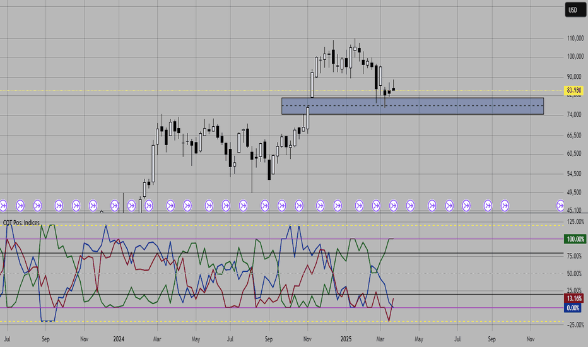This screenshot has width=588, height=347.
Task: Click the 100,000 price axis label
Action: pyautogui.click(x=575, y=57)
